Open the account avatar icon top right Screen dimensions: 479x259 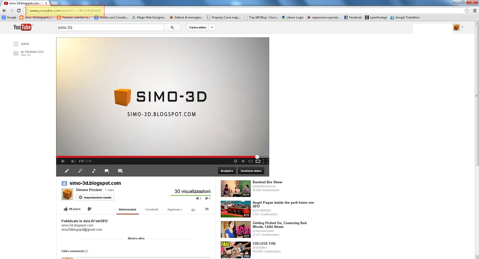[x=456, y=27]
